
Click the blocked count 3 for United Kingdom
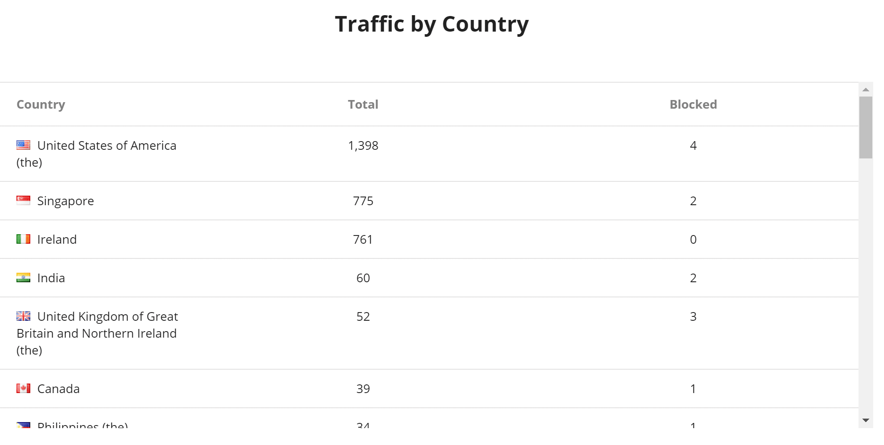tap(693, 316)
